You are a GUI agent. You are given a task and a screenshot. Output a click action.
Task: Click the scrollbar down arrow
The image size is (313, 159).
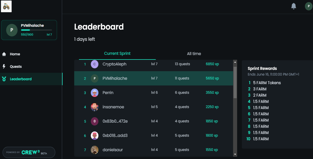click(x=235, y=154)
